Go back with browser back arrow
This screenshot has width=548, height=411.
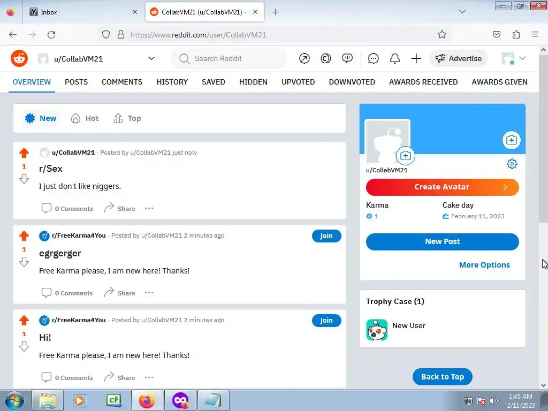point(13,34)
